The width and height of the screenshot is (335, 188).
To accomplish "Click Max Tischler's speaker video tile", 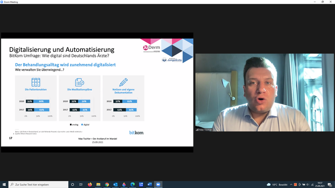I will click(265, 93).
